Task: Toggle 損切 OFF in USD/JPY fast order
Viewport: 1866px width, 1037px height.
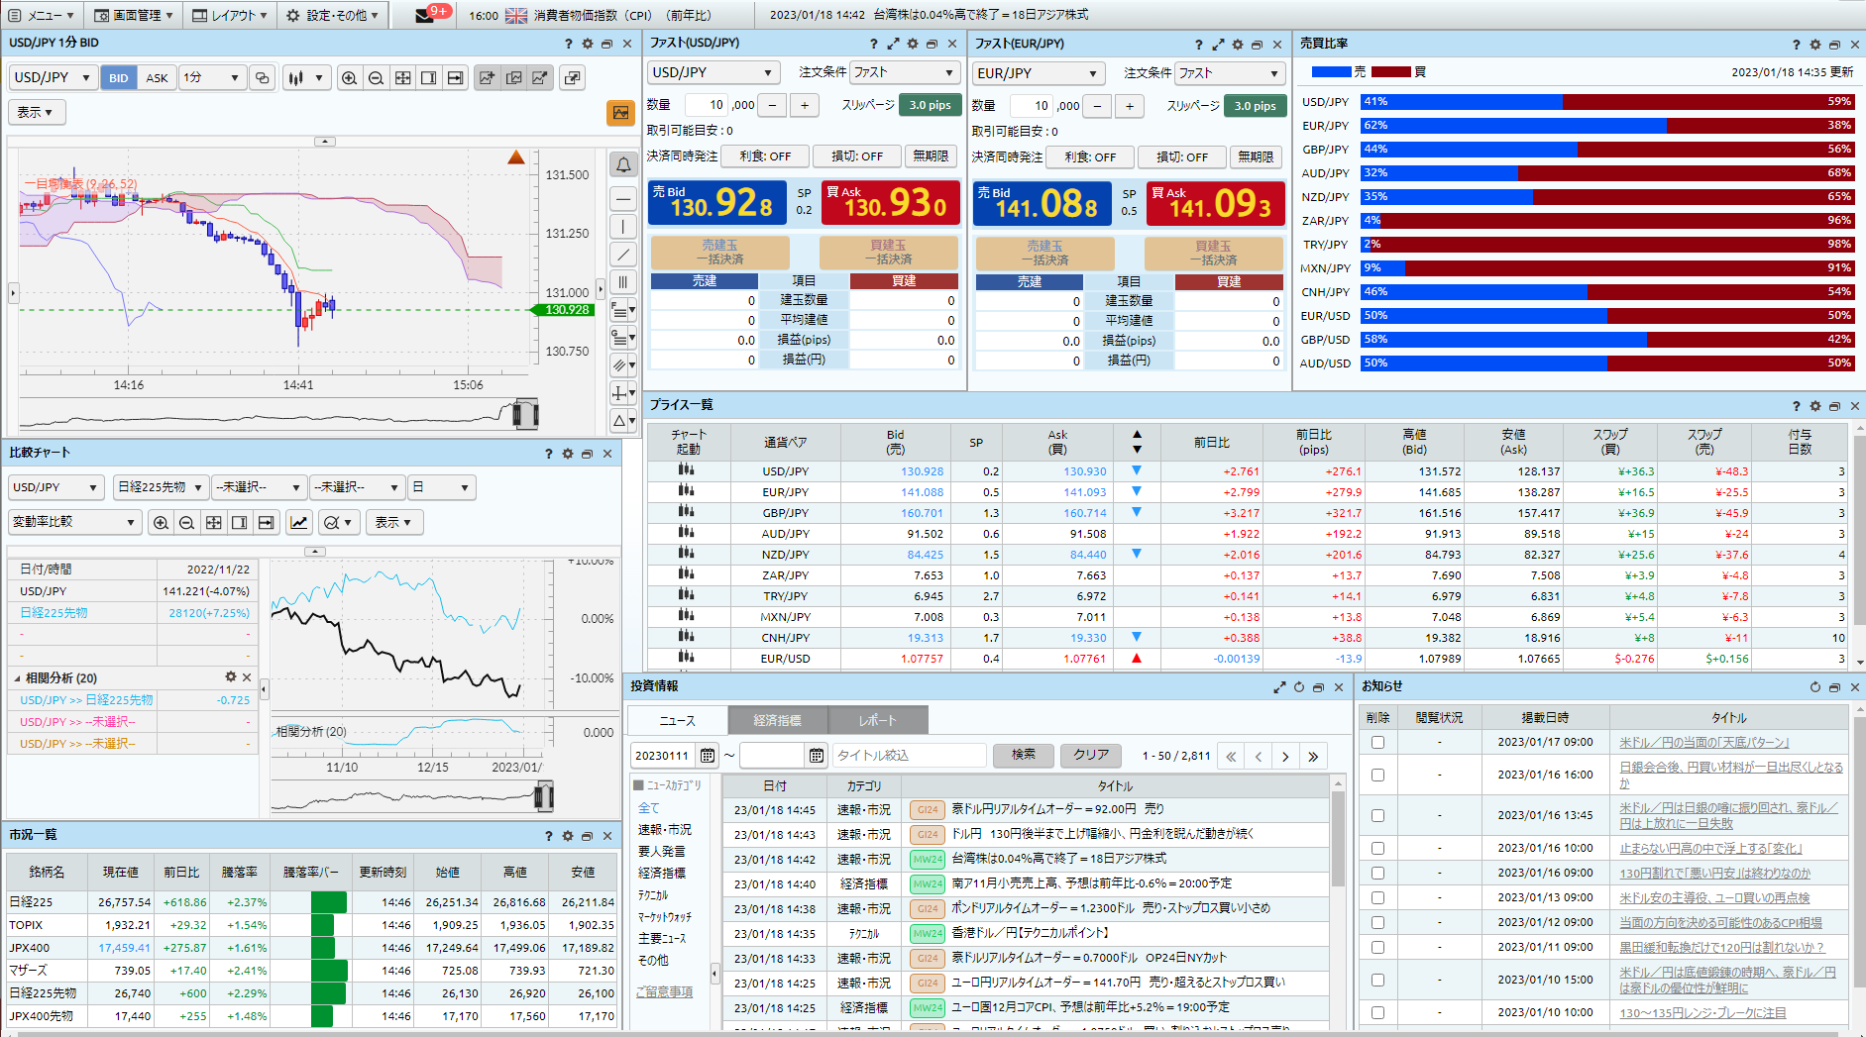Action: pyautogui.click(x=857, y=156)
